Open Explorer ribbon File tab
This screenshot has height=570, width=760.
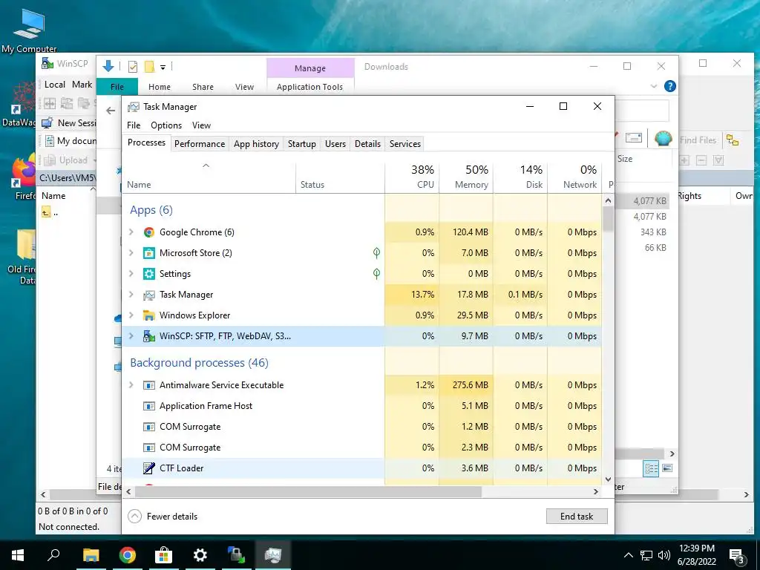[x=117, y=87]
